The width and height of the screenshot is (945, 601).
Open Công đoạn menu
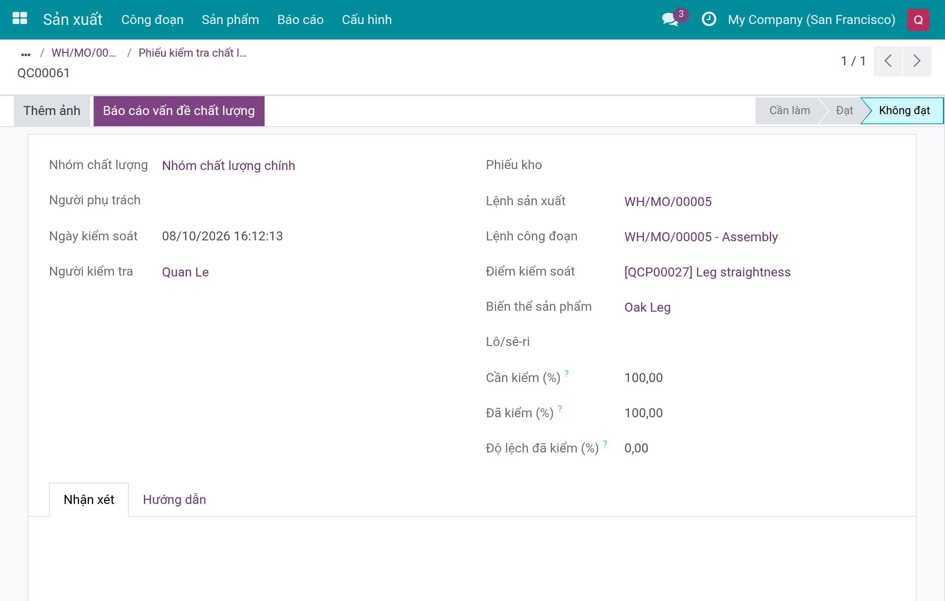152,20
